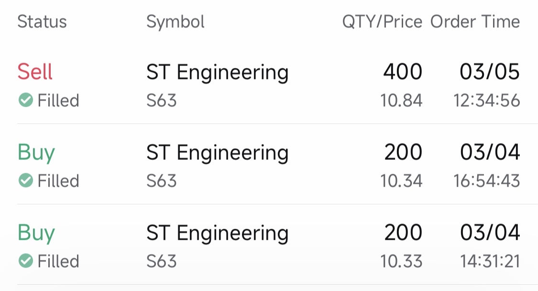This screenshot has width=538, height=291.
Task: Select the 10.84 fill price
Action: point(401,101)
